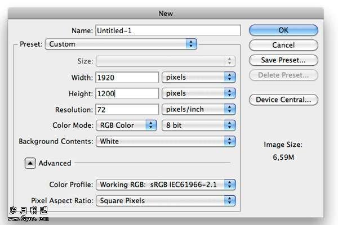Image resolution: width=338 pixels, height=225 pixels.
Task: Open the Height units pixels dropdown
Action: 198,93
